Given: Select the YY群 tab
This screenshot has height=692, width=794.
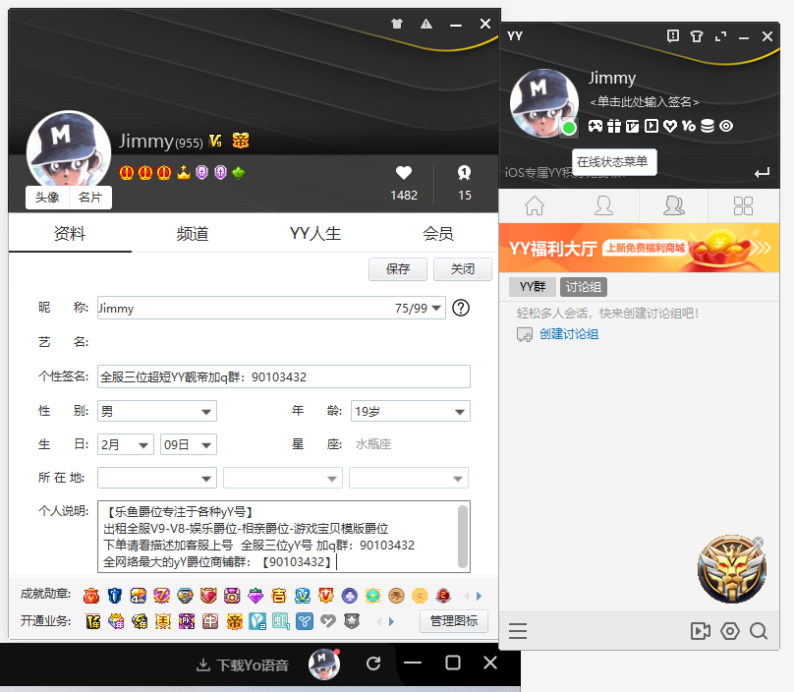Looking at the screenshot, I should [533, 287].
